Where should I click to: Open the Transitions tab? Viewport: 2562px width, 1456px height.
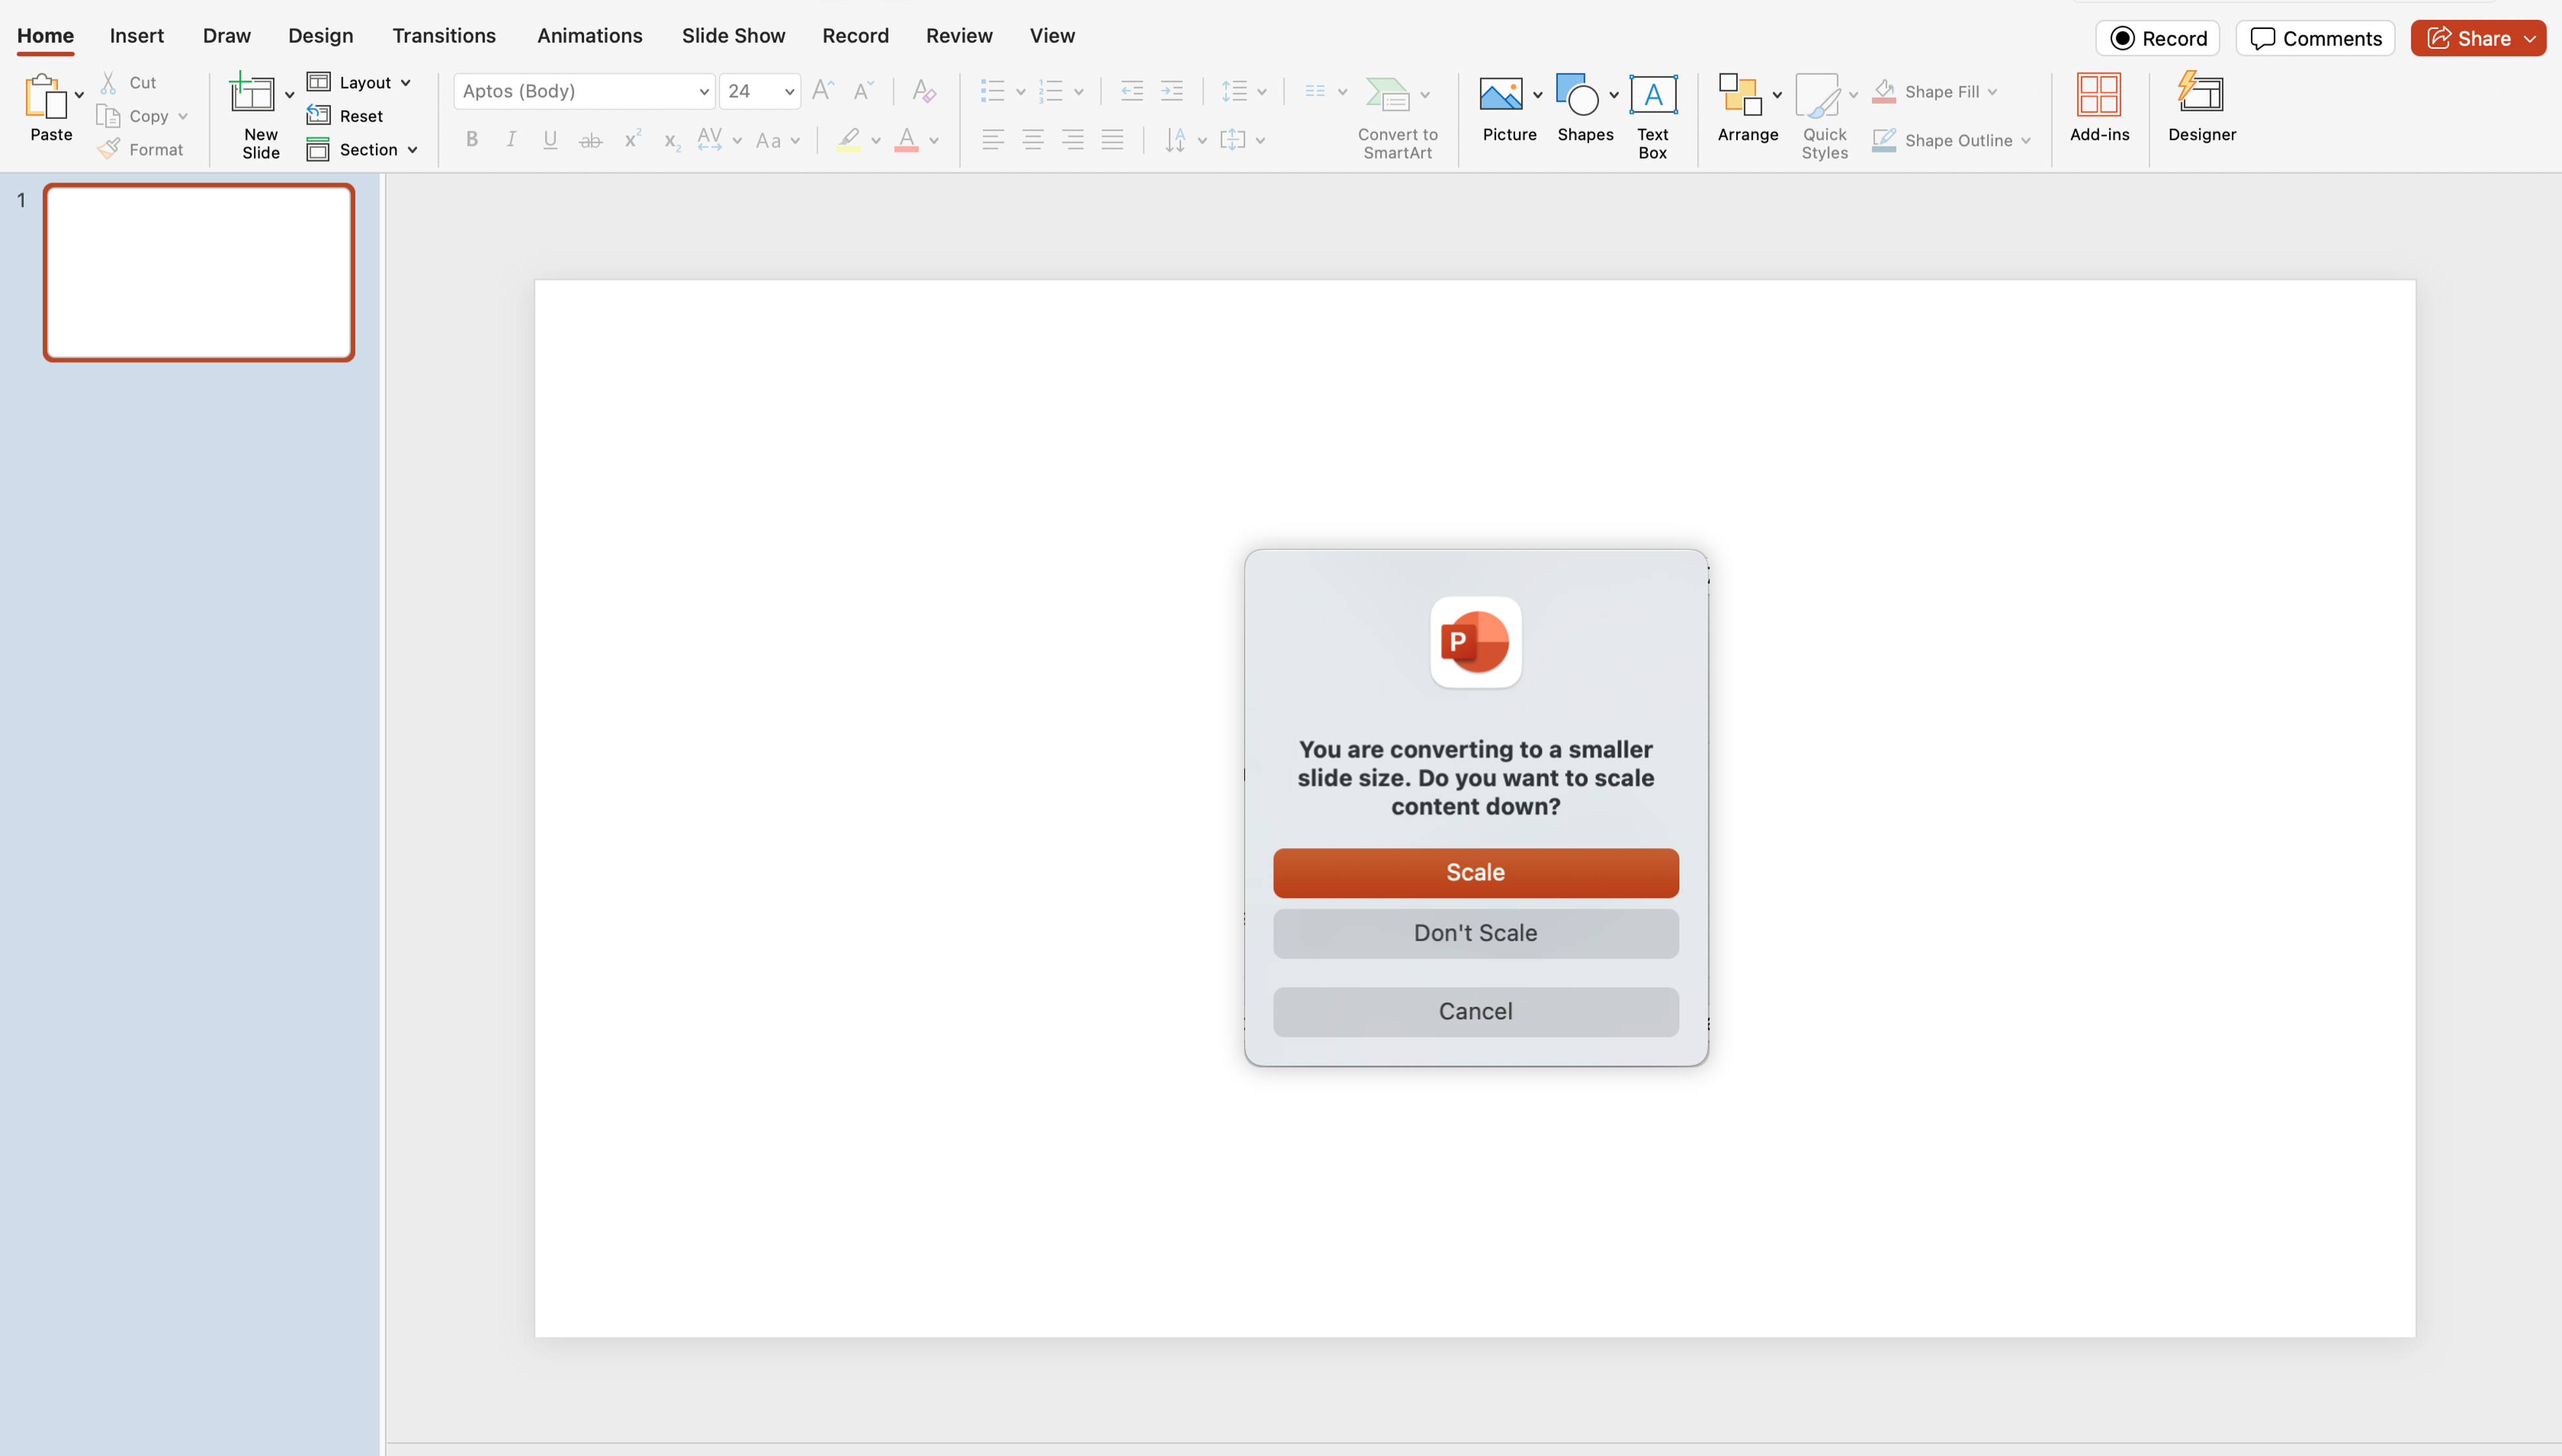443,36
